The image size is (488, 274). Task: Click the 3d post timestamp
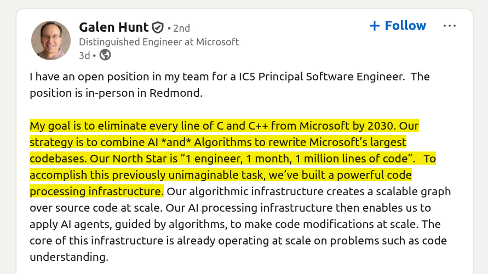point(84,55)
